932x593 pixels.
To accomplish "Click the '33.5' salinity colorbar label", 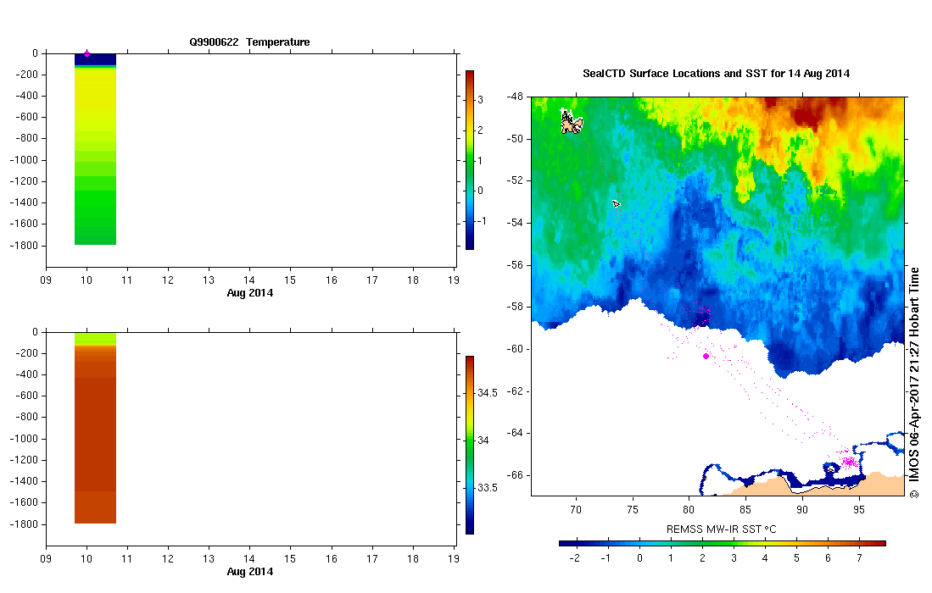I will pyautogui.click(x=488, y=488).
